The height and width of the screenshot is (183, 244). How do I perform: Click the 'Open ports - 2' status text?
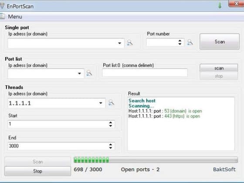[x=140, y=169]
